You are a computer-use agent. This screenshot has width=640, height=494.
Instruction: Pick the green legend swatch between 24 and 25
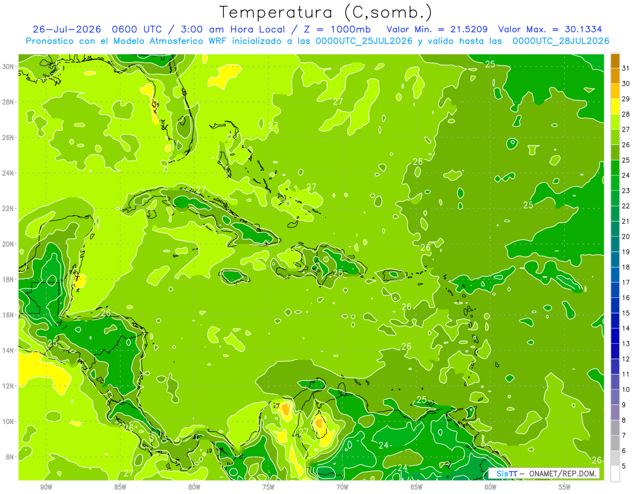(615, 168)
